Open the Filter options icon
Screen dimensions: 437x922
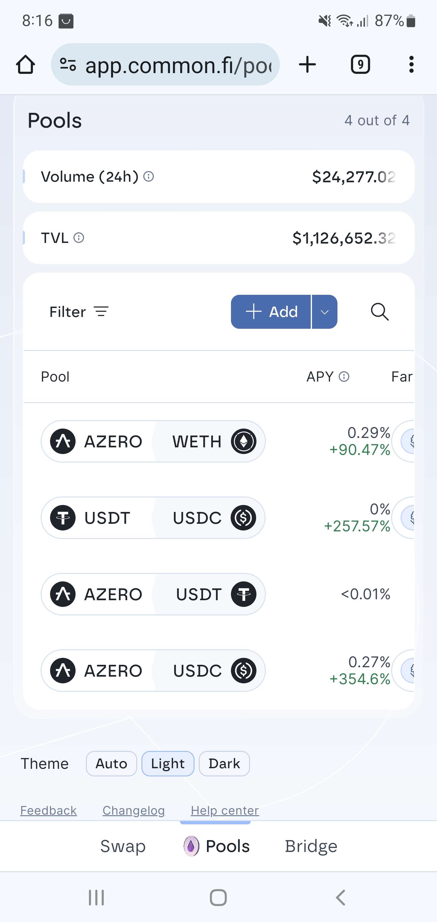(x=101, y=312)
